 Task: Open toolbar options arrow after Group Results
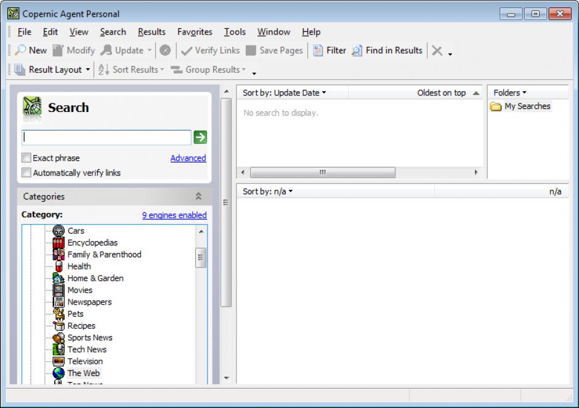point(254,73)
